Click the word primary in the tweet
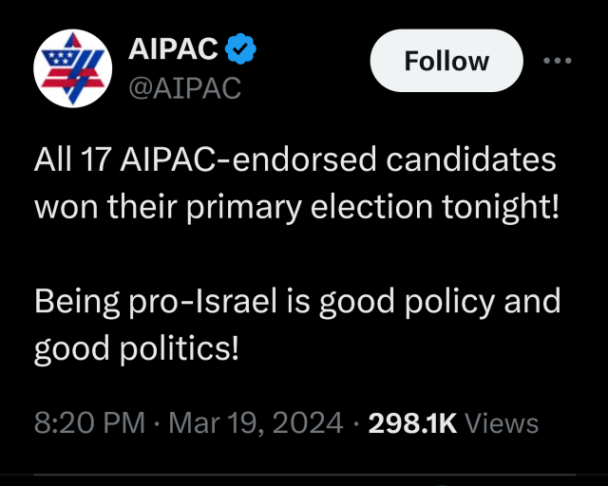 tap(244, 209)
